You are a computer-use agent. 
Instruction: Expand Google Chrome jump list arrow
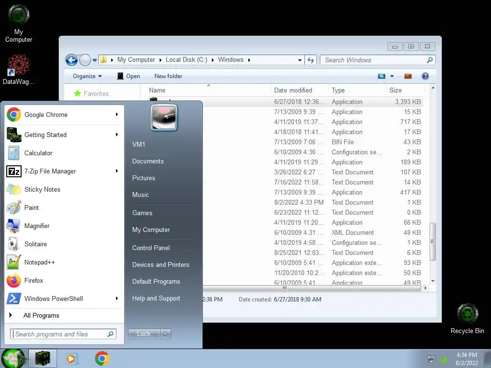coord(117,115)
